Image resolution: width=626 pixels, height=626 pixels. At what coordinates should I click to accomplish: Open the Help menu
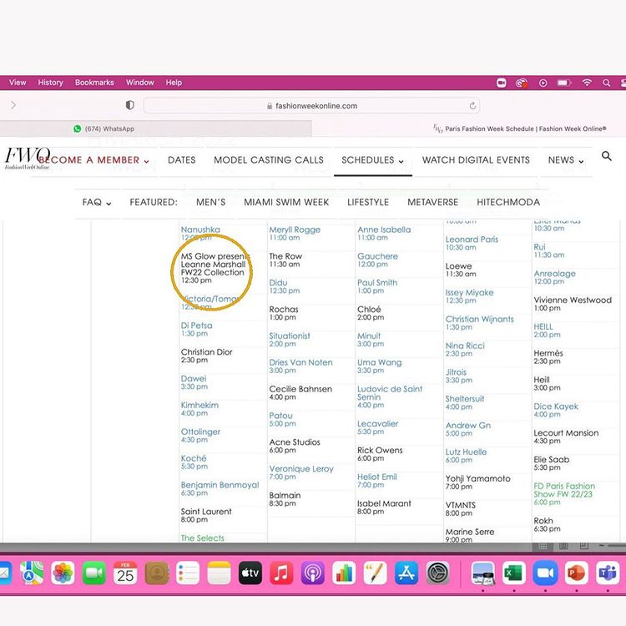[x=174, y=83]
